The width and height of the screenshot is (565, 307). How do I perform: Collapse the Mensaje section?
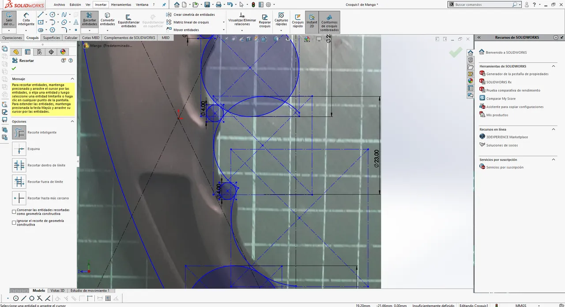tap(72, 79)
